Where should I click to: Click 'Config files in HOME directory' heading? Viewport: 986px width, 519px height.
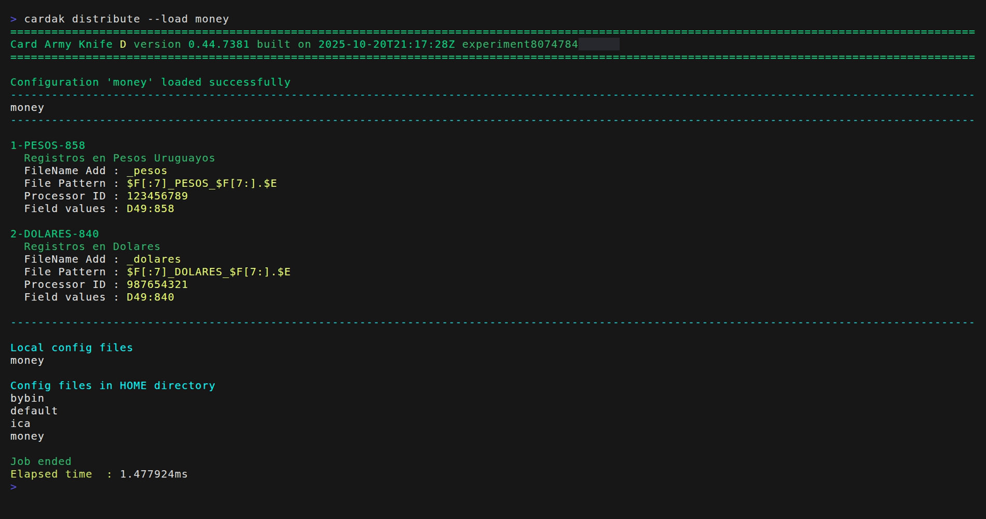coord(113,386)
